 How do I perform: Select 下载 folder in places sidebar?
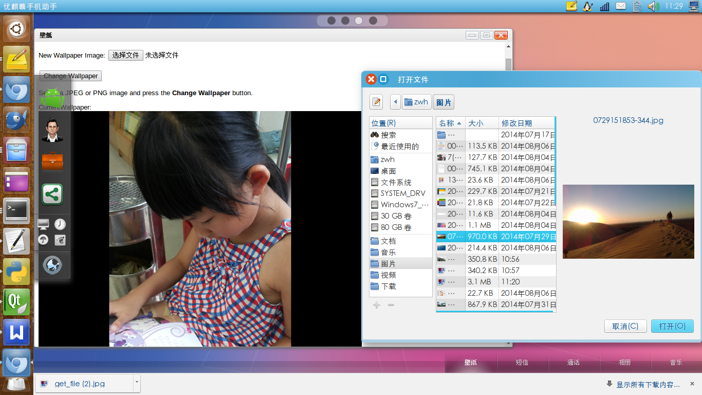click(389, 286)
